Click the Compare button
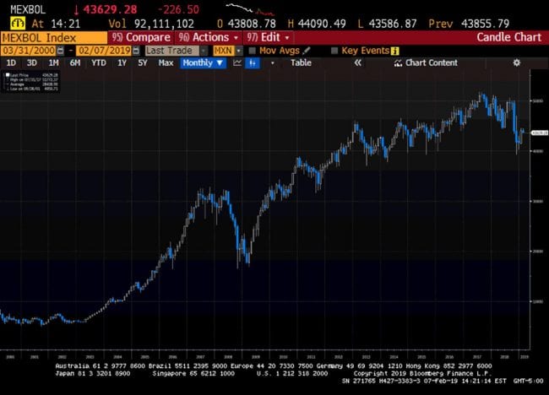This screenshot has height=395, width=549. pos(140,37)
